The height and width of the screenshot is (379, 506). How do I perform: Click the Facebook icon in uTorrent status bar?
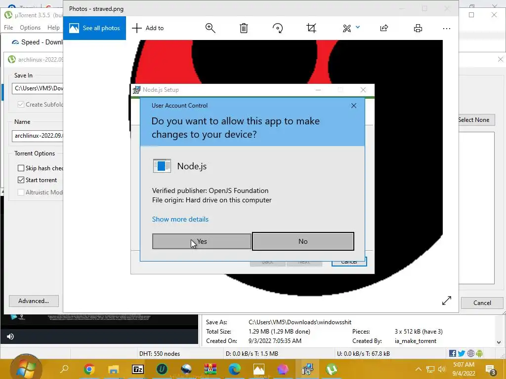pyautogui.click(x=453, y=353)
